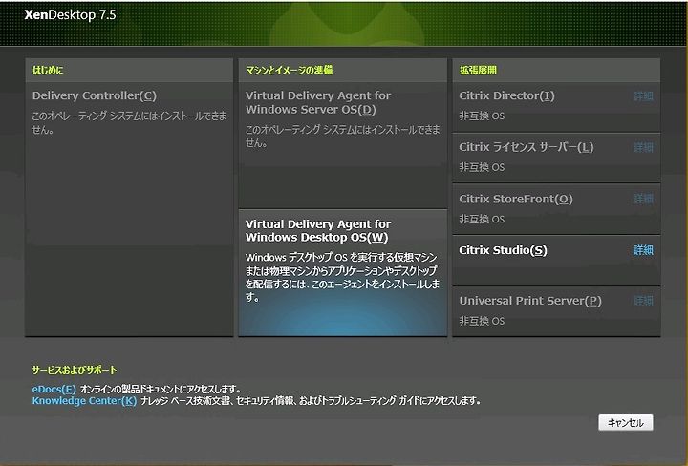This screenshot has height=466, width=688.
Task: Click the Windows デスクトップ OS agent description
Action: [343, 277]
